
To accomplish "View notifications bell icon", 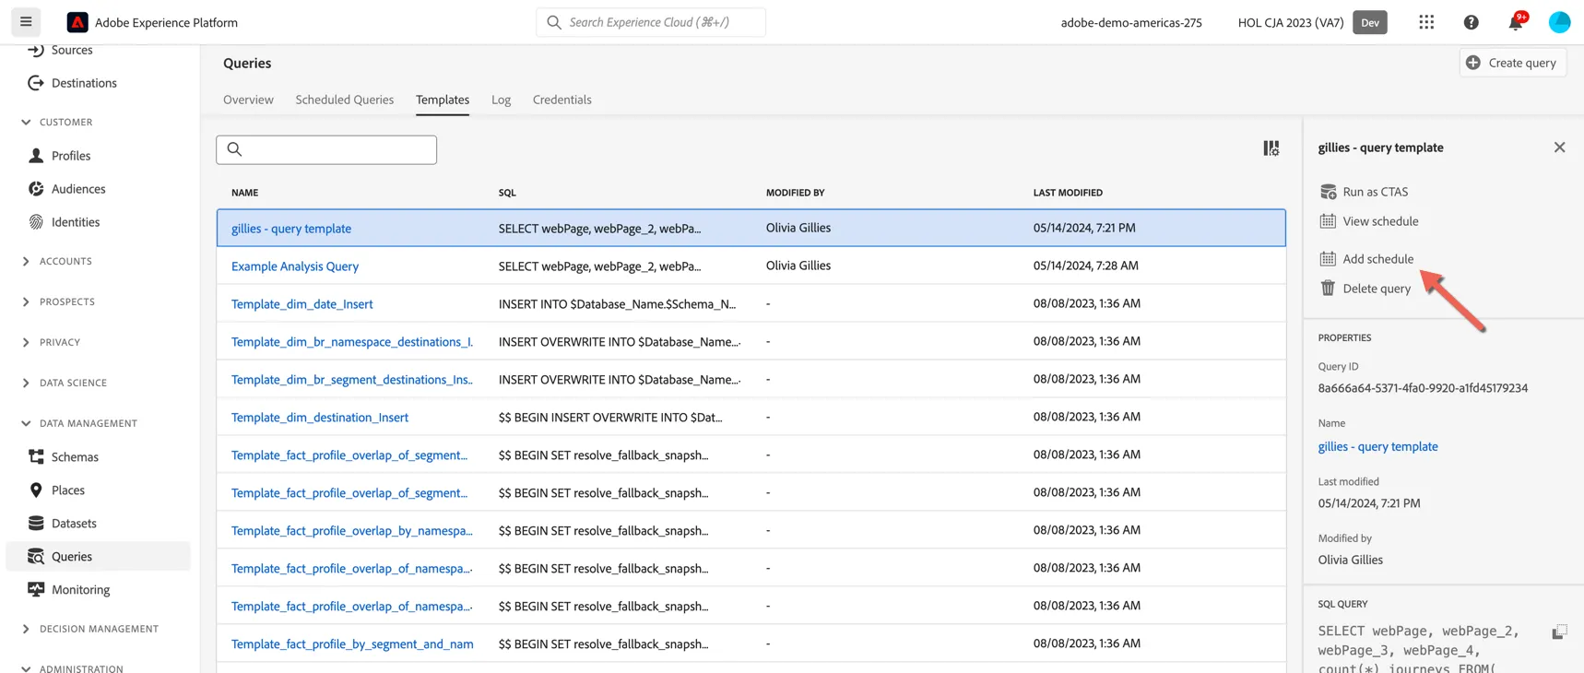I will [x=1516, y=22].
